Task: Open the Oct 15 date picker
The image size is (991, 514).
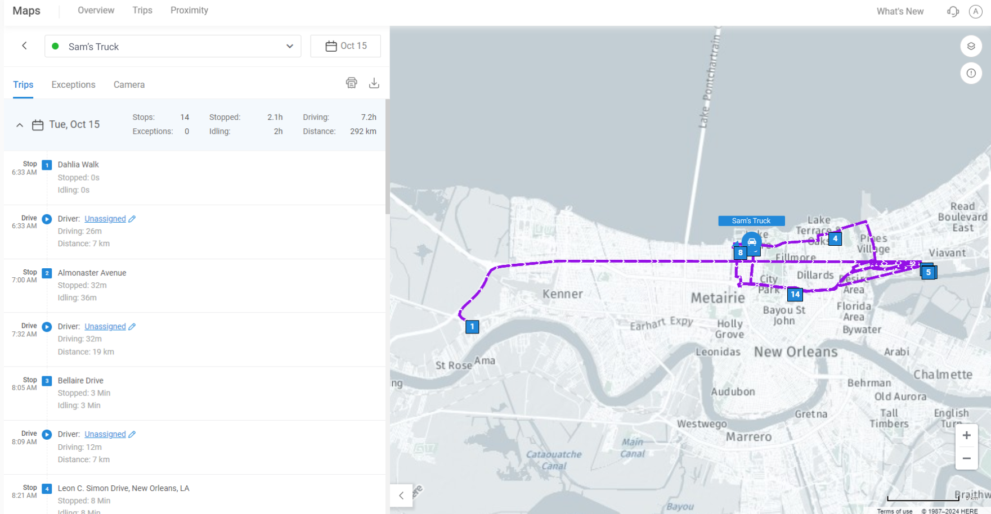Action: 346,46
